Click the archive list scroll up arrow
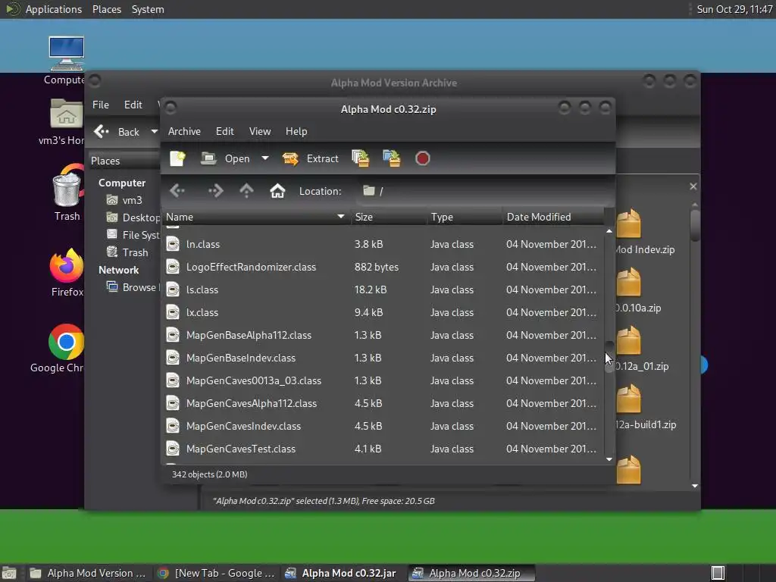This screenshot has height=582, width=776. [x=609, y=231]
